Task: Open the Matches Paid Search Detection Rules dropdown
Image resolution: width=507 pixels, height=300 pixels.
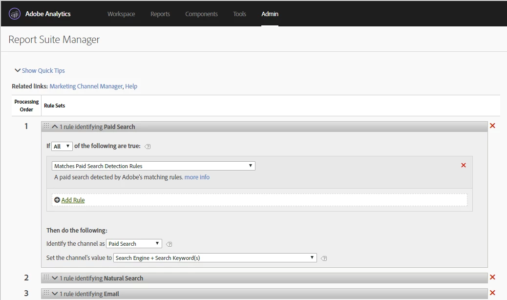Action: (153, 166)
